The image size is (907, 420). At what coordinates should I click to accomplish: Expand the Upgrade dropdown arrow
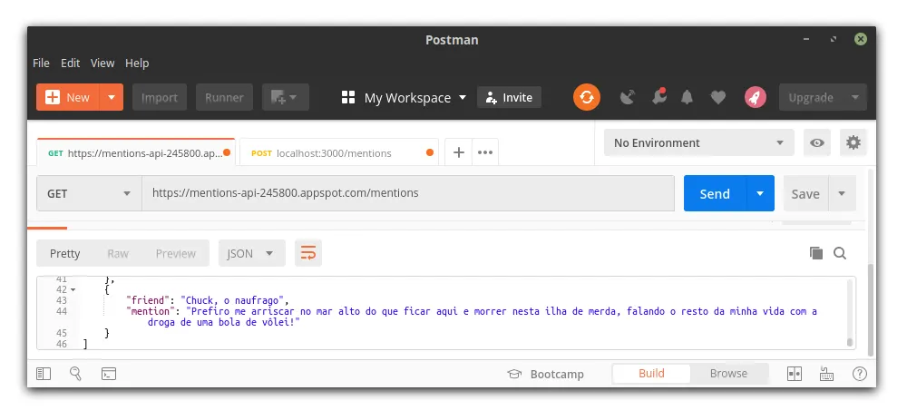854,97
